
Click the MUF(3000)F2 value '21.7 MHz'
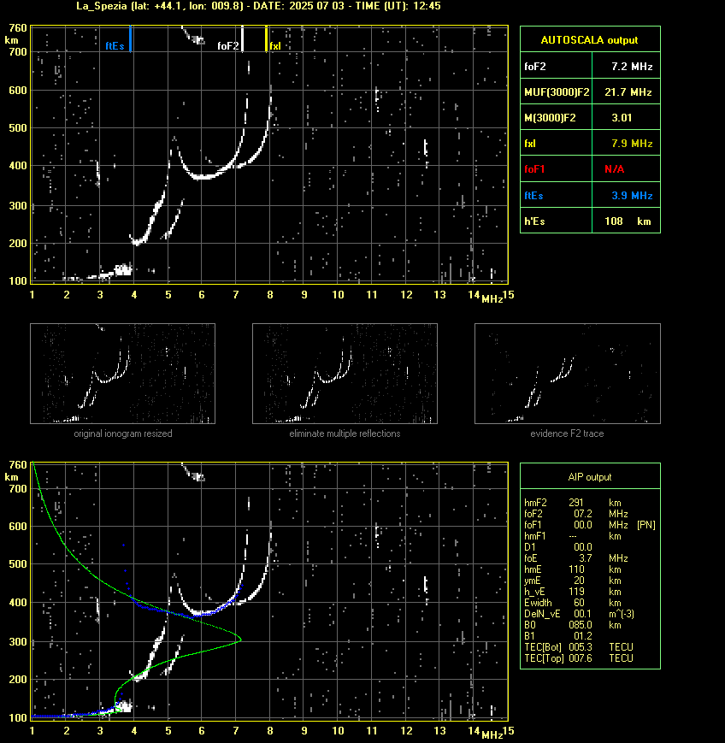coord(628,92)
